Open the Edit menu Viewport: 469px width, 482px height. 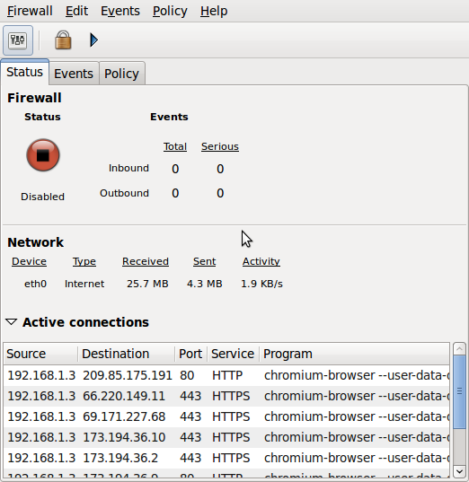coord(76,11)
